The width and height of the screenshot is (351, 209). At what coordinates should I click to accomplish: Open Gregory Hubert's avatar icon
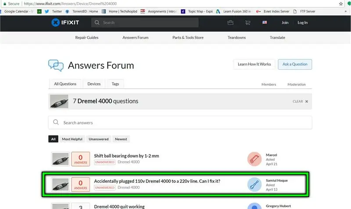[254, 206]
